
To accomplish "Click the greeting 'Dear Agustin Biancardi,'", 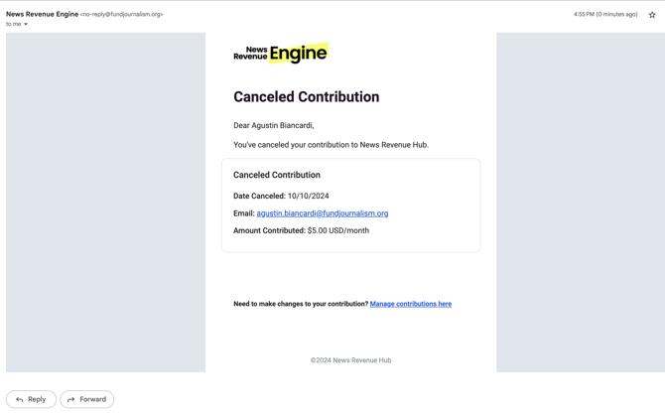I will tap(274, 126).
